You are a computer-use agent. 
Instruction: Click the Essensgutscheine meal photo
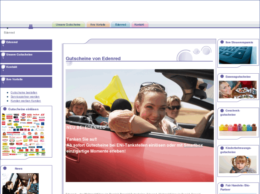(237, 89)
